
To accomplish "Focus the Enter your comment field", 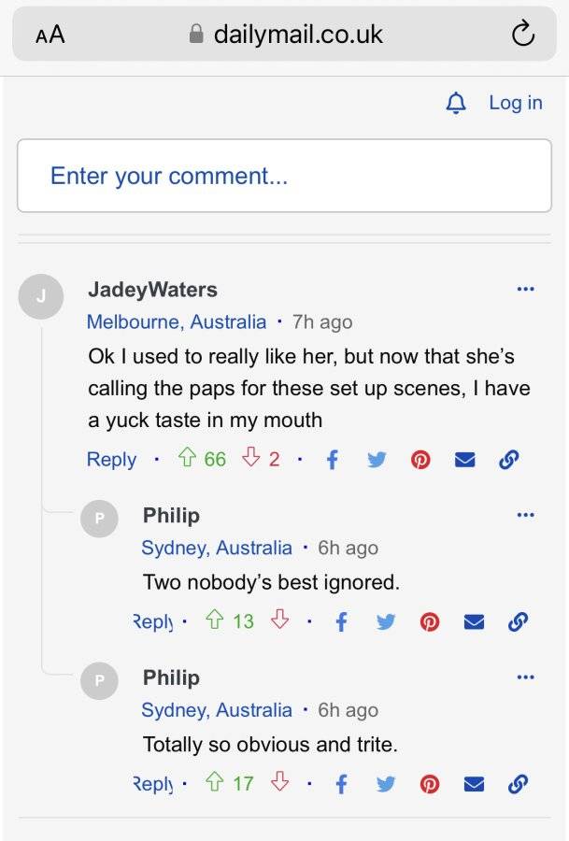I will pyautogui.click(x=284, y=176).
